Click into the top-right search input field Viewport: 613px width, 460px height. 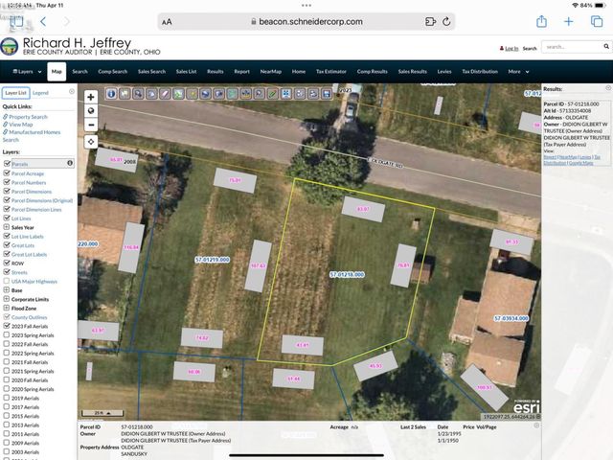[x=569, y=47]
